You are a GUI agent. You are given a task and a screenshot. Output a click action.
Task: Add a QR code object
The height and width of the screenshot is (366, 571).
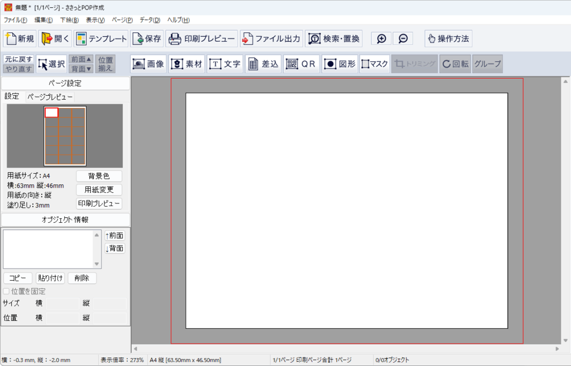[x=301, y=64]
